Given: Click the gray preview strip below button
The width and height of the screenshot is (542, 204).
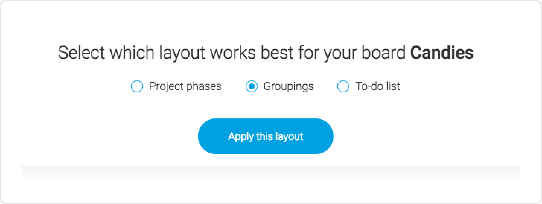Looking at the screenshot, I should [271, 175].
